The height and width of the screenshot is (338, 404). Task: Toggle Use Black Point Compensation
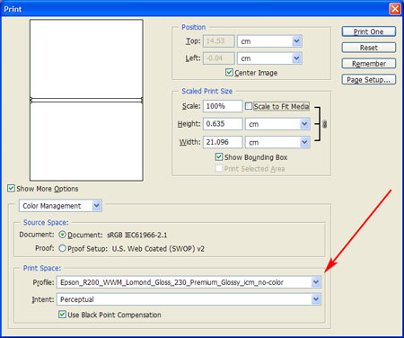click(62, 315)
